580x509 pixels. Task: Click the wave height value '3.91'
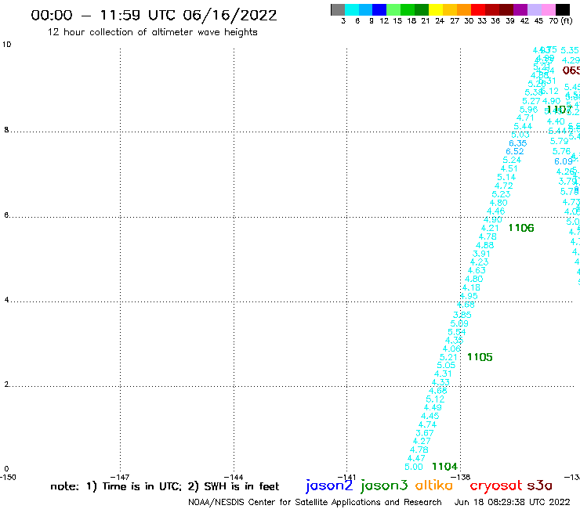(x=481, y=254)
